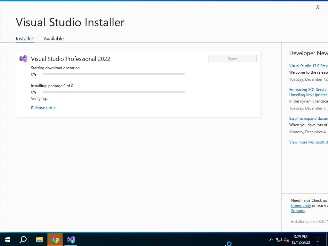Open the Support link
Screen dimensions: 328x246
pos(298,211)
